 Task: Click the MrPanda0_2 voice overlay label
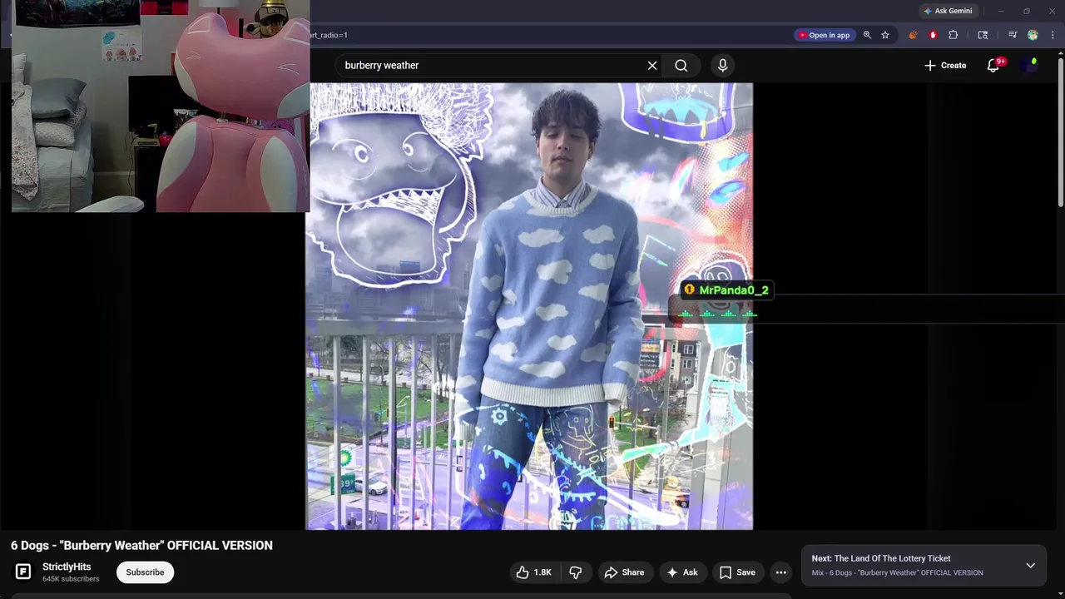click(x=726, y=290)
